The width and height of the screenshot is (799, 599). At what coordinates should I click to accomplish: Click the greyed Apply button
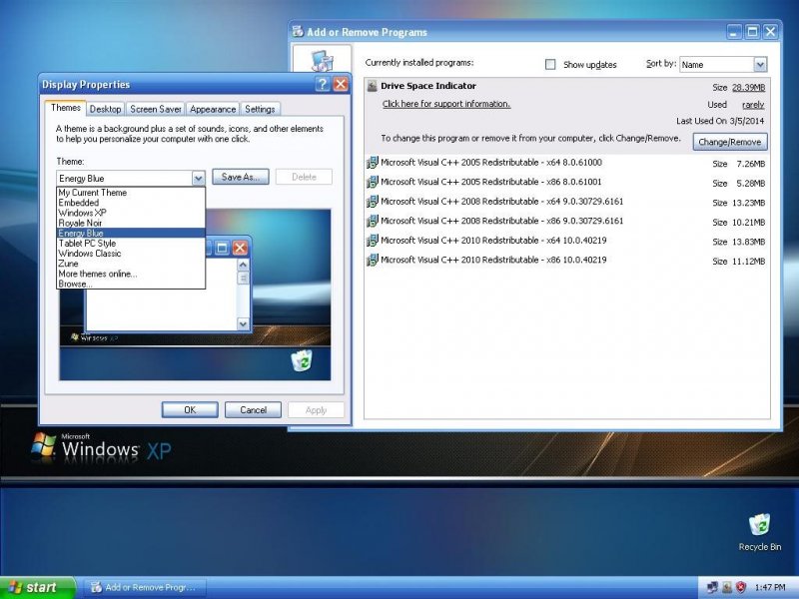(316, 410)
